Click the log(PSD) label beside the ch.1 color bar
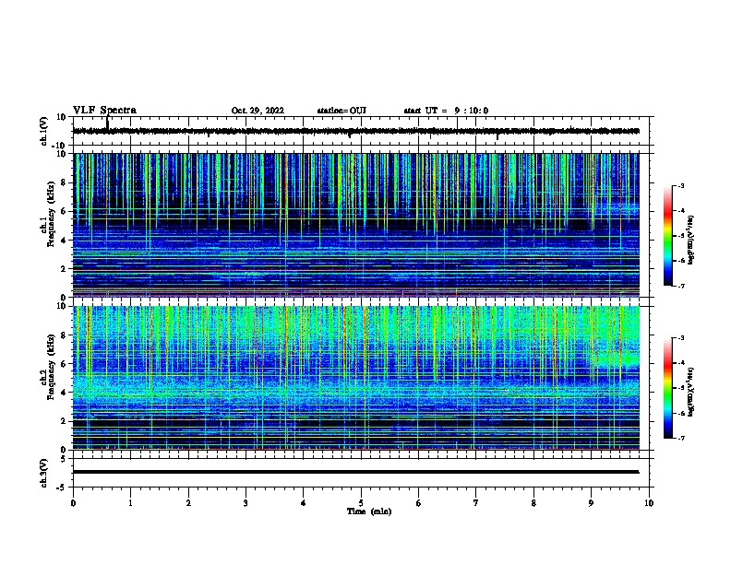The image size is (731, 564). pyautogui.click(x=691, y=240)
